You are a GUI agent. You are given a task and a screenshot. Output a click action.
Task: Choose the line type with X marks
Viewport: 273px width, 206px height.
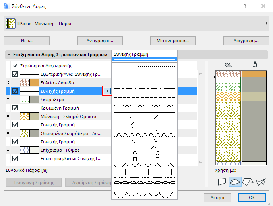[144, 141]
